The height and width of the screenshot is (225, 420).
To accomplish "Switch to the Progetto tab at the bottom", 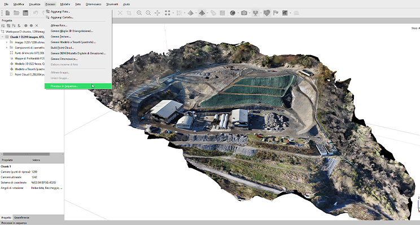I will click(x=6, y=218).
